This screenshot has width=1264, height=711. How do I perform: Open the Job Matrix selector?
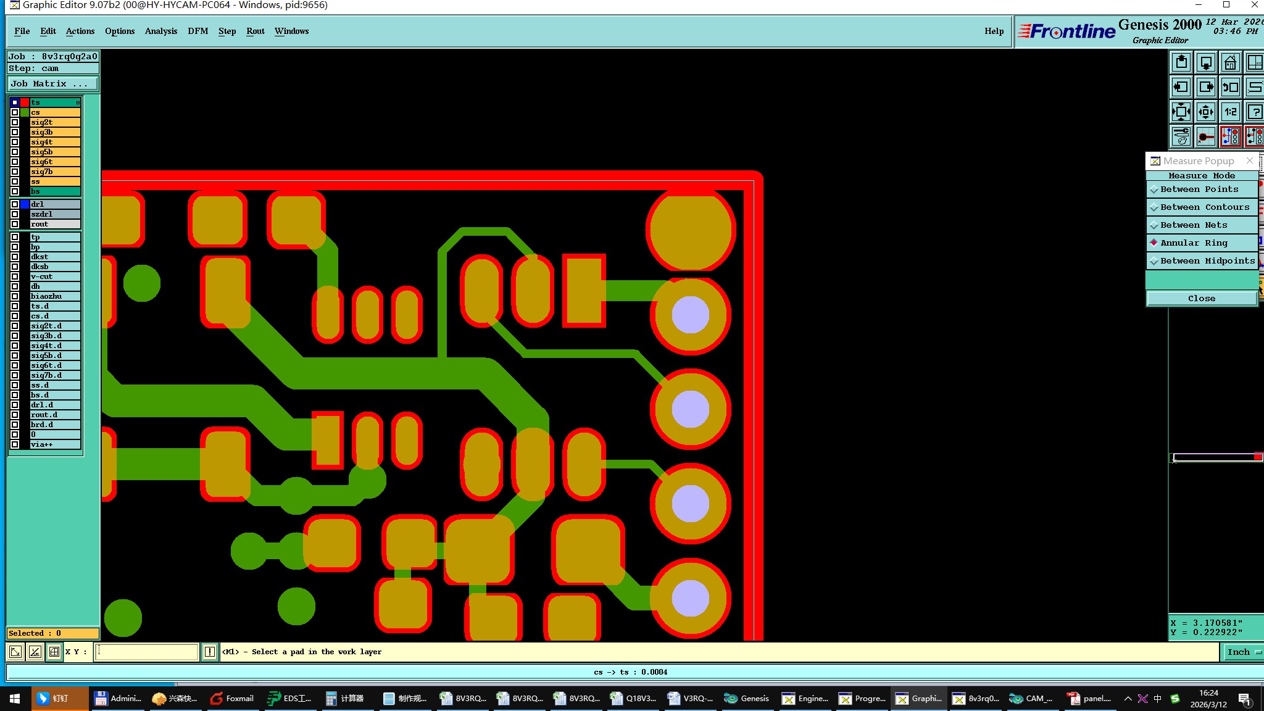point(52,84)
